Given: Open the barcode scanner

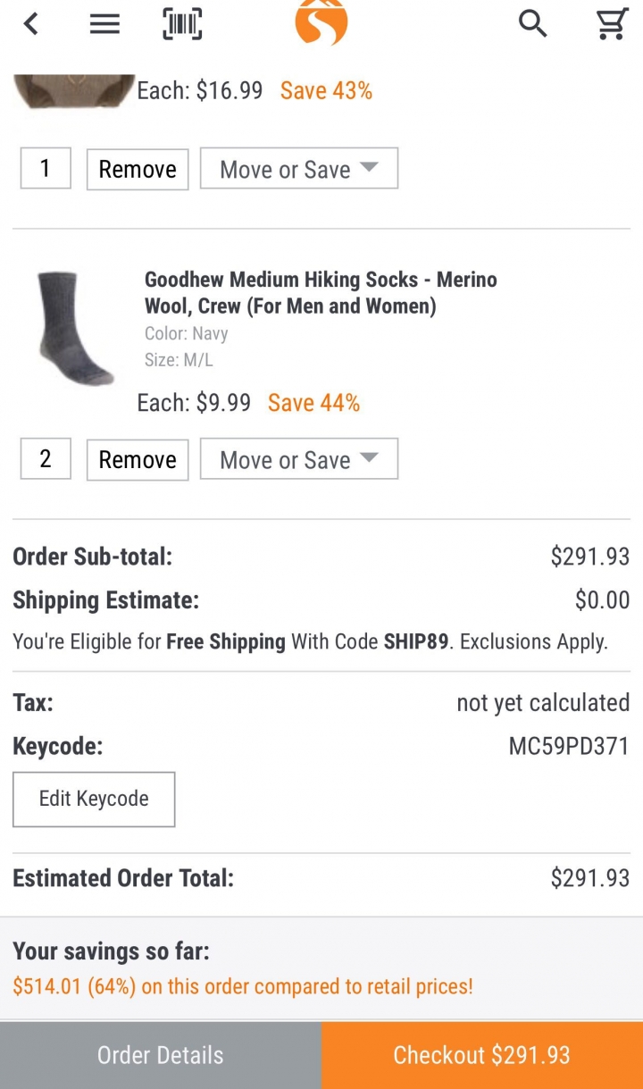Looking at the screenshot, I should (182, 24).
